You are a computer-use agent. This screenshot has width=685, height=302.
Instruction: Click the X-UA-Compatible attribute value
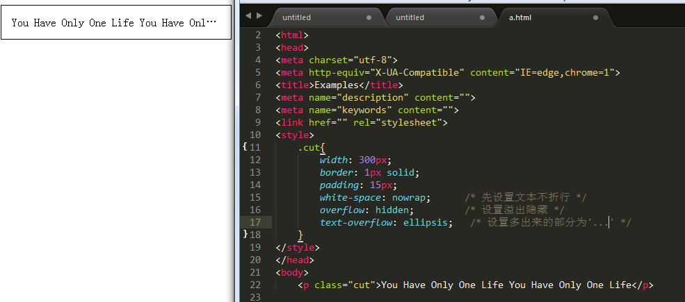(417, 72)
